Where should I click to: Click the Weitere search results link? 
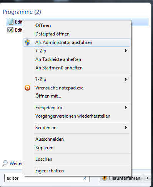(x=16, y=163)
